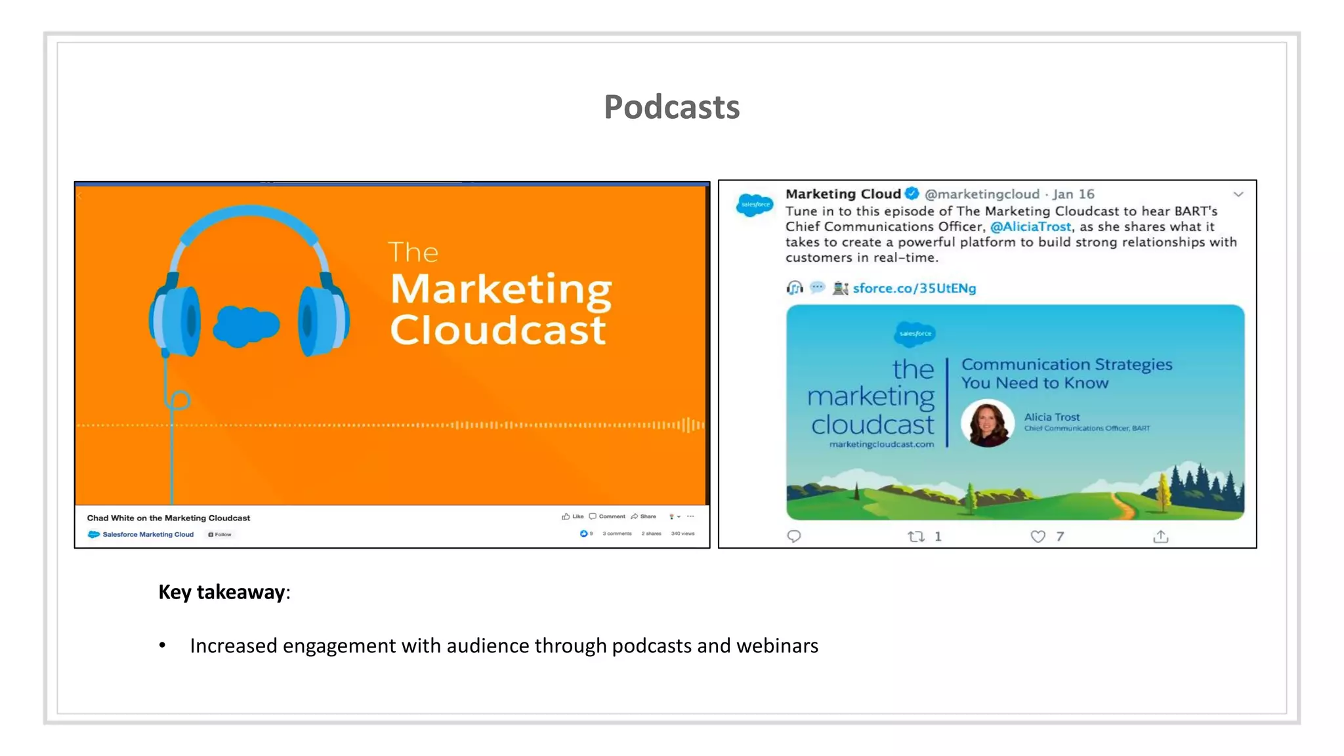Share the tweet with the upload icon

1160,536
